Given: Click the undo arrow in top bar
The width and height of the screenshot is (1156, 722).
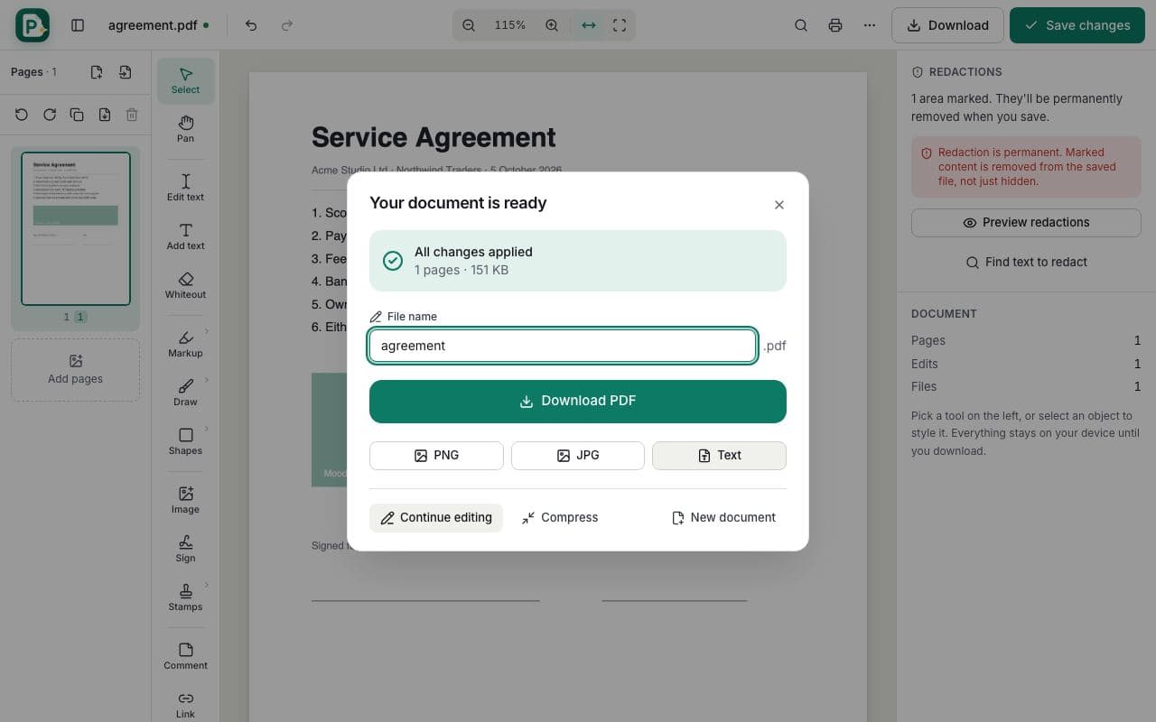Looking at the screenshot, I should 251,25.
